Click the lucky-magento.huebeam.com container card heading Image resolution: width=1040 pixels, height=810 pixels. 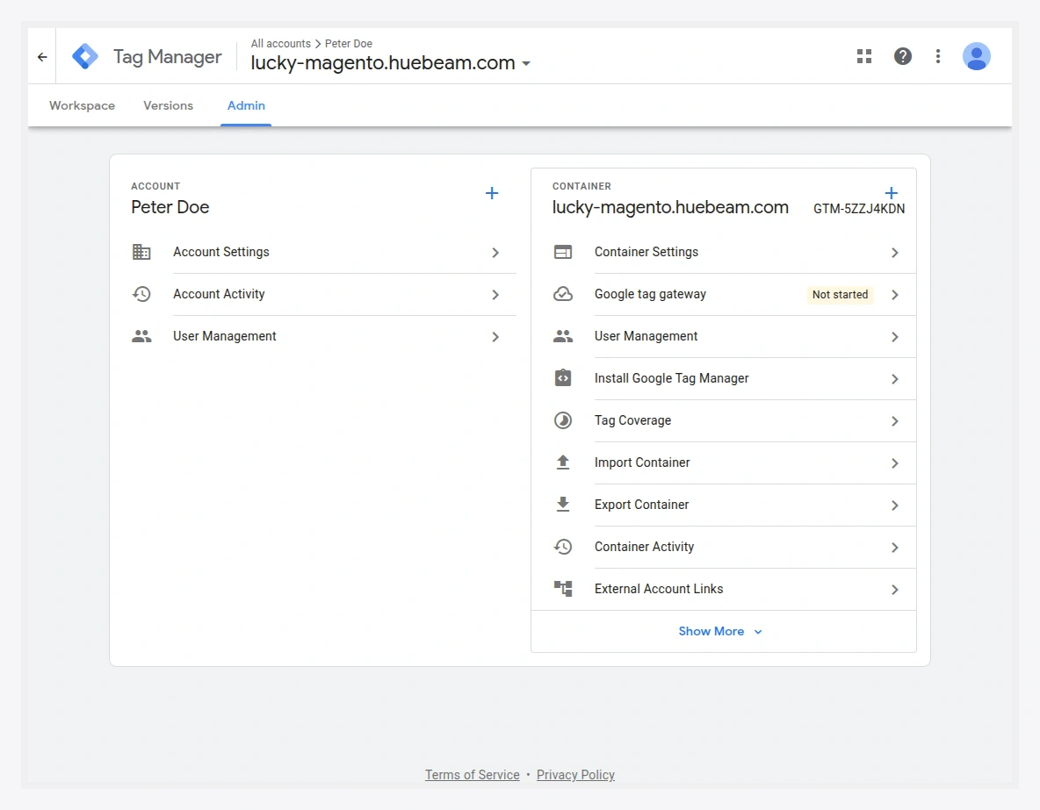[670, 207]
